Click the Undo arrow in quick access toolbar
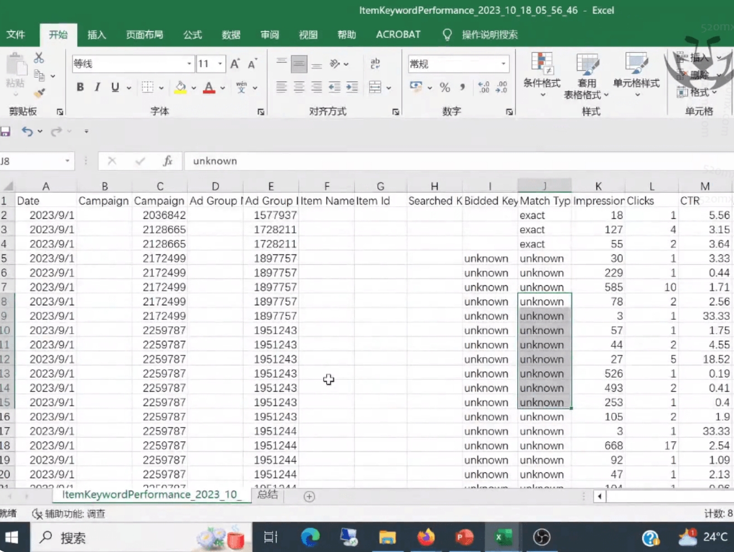734x552 pixels. pos(27,131)
